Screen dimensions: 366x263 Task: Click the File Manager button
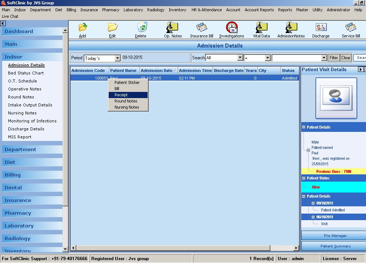pyautogui.click(x=335, y=236)
